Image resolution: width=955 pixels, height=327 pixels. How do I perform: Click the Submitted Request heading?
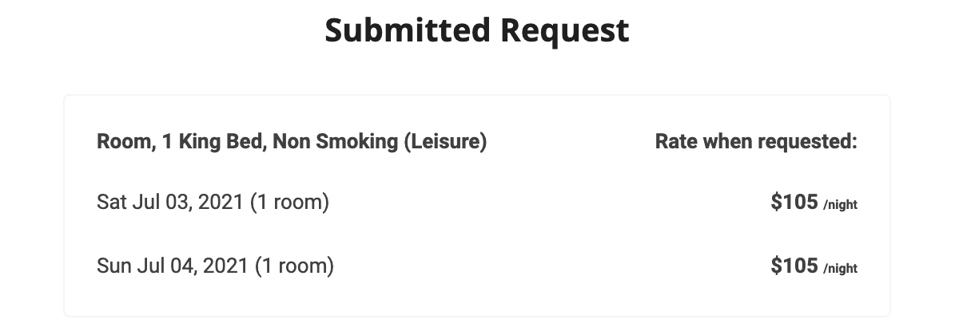[x=477, y=30]
